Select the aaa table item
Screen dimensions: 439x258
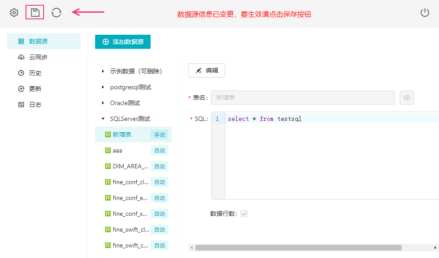133,150
